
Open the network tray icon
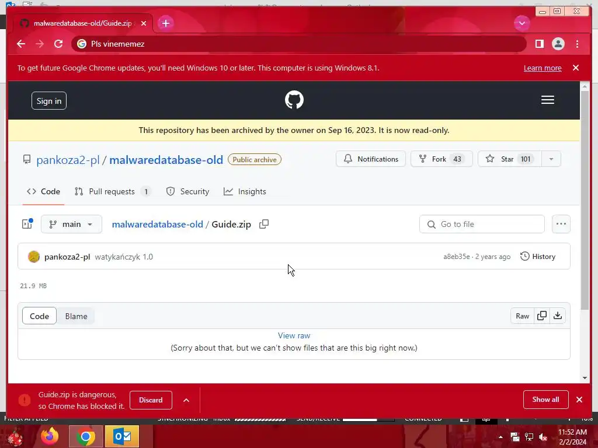point(529,437)
